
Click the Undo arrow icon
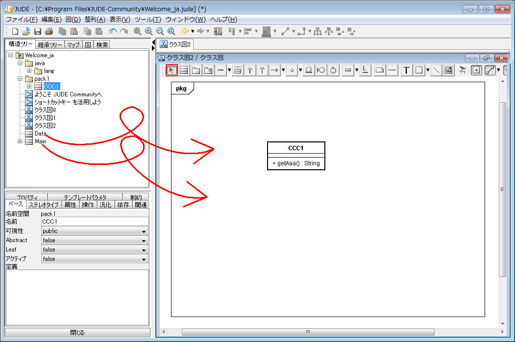112,31
